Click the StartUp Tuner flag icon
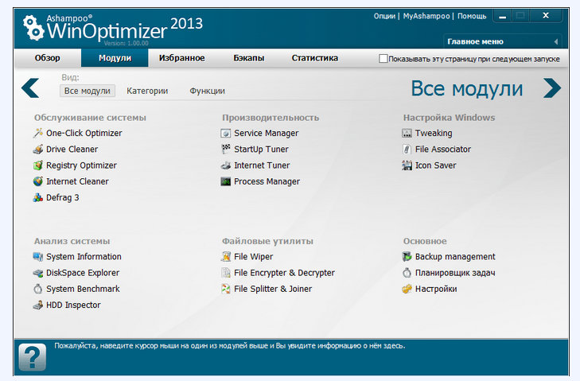Screen dimensions: 580x381 (x=226, y=150)
